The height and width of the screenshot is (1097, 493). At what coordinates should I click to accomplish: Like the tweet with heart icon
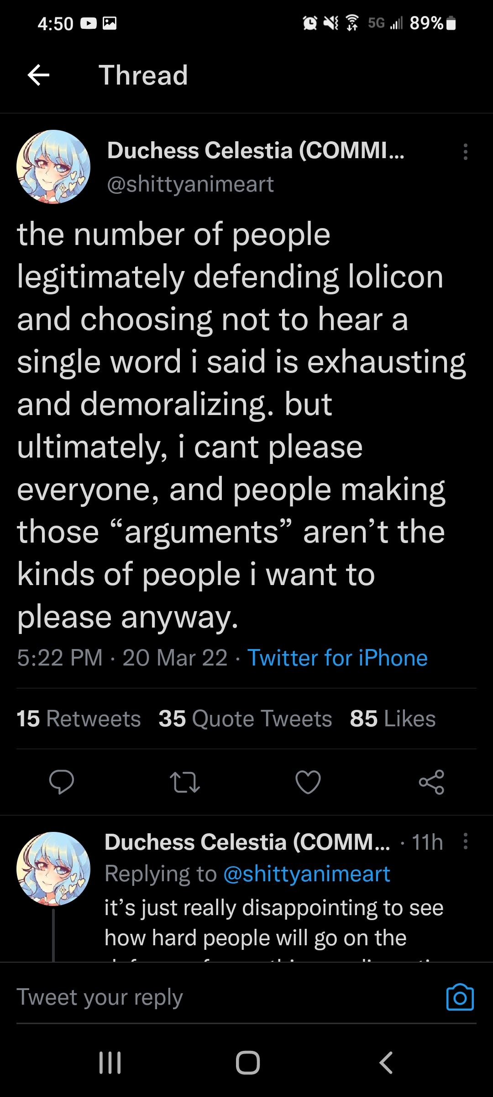click(308, 782)
